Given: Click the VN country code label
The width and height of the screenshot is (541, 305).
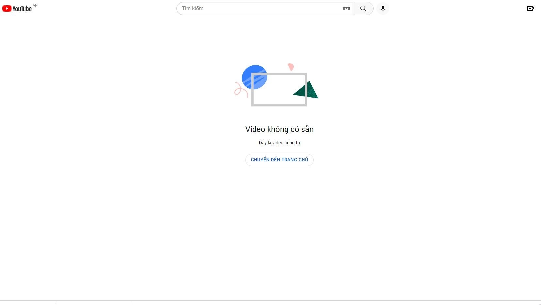Looking at the screenshot, I should tap(35, 6).
